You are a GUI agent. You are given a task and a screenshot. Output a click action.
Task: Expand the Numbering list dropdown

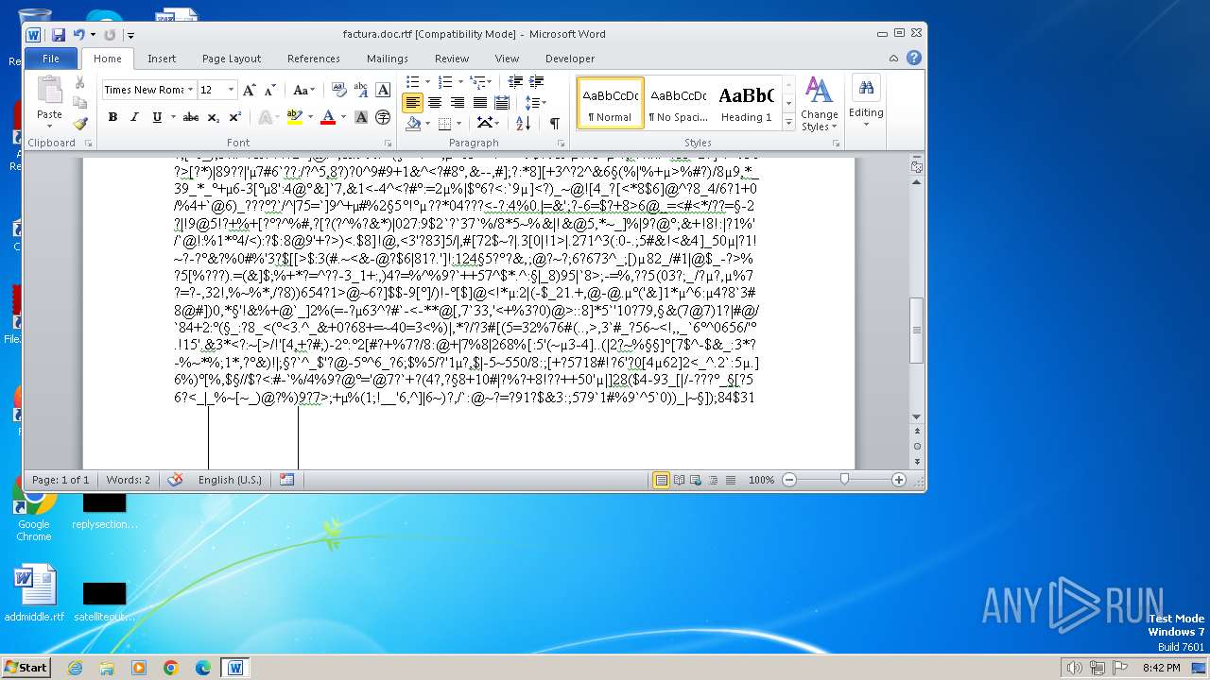click(x=459, y=82)
